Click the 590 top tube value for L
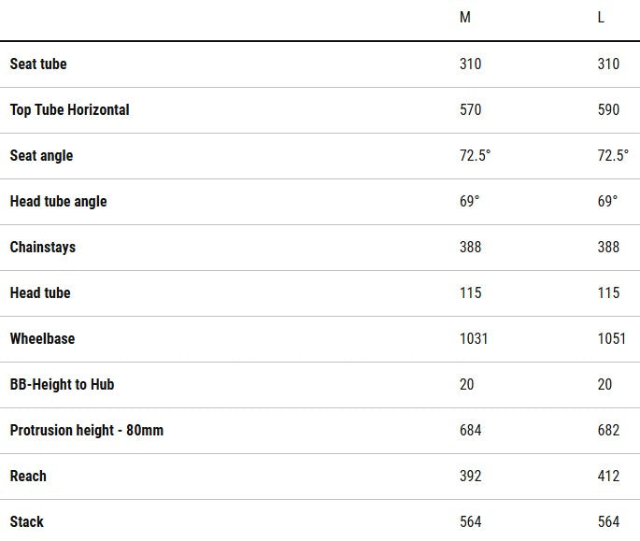Screen dimensions: 640x541 (x=609, y=110)
